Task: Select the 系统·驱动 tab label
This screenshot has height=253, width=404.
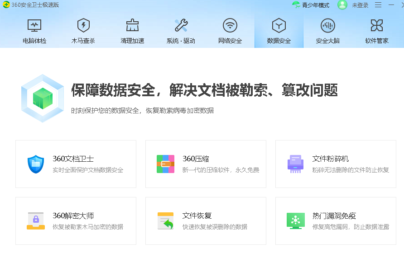Action: click(181, 41)
